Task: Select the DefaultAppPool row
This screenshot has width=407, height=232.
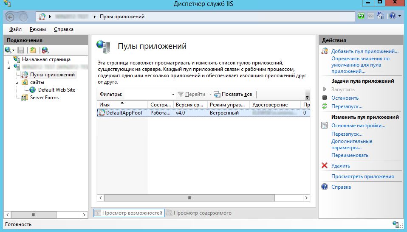Action: point(203,113)
